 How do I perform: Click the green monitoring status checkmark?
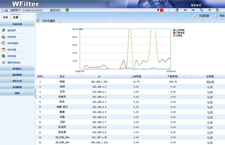[67, 10]
